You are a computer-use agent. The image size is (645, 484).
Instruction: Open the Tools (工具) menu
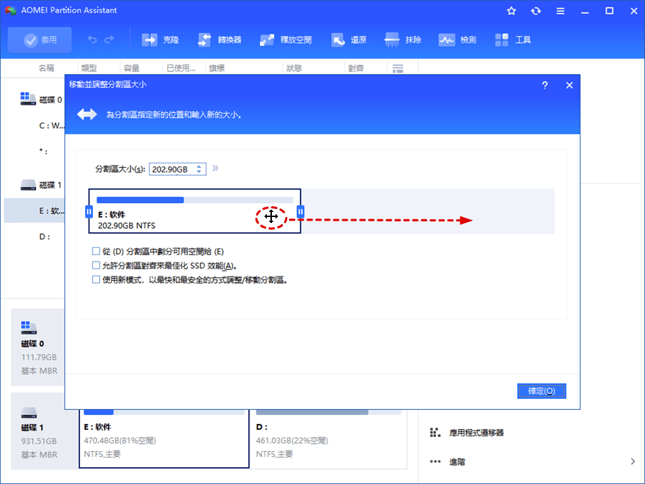(512, 40)
